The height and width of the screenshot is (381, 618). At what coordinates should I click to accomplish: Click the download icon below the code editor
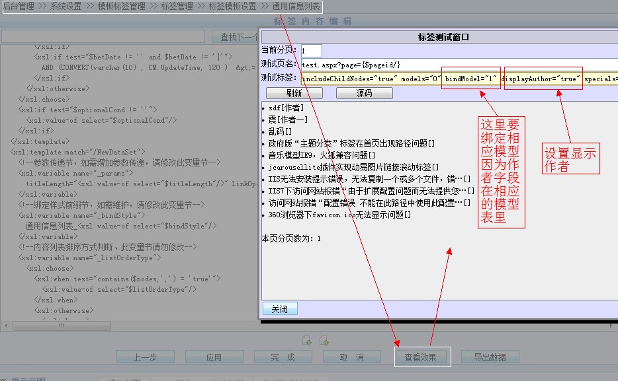(x=307, y=341)
